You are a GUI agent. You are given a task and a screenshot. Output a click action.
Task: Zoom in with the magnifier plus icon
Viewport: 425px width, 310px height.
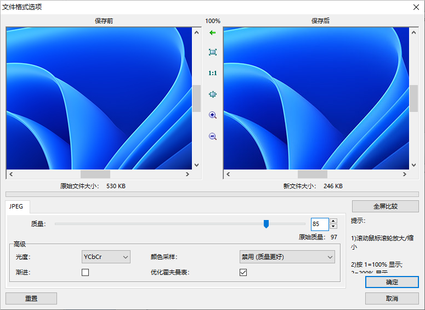pyautogui.click(x=212, y=115)
